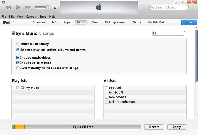Check the Bob Acri artist
Viewport: 198px width, 135px height.
[106, 88]
